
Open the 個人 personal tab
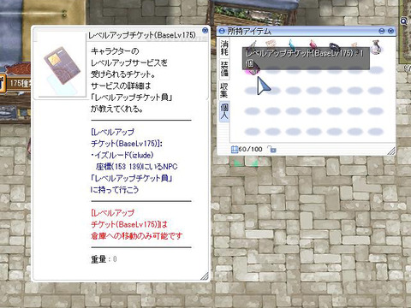(x=224, y=112)
